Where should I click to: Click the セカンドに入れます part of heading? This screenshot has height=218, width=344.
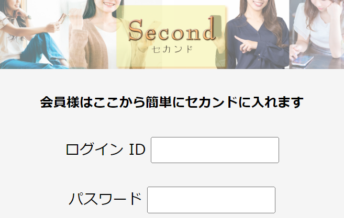point(245,102)
